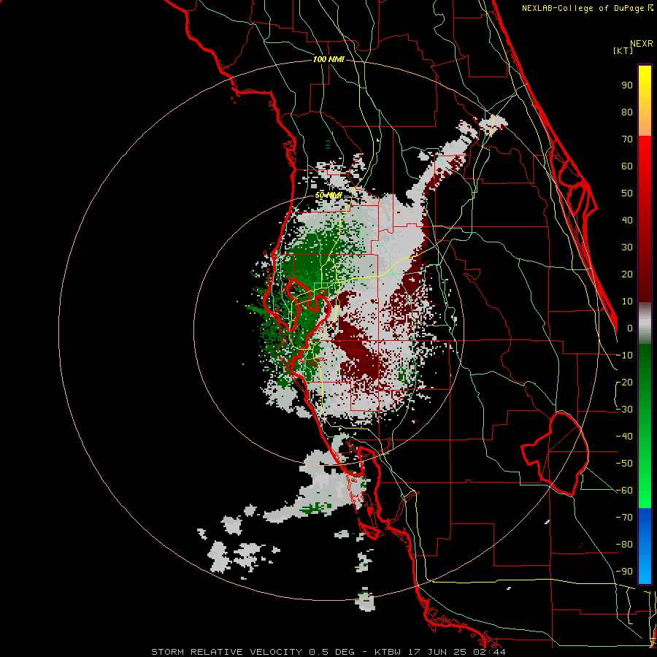Click the 0 value on velocity scale
Image resolution: width=657 pixels, height=657 pixels.
(630, 328)
